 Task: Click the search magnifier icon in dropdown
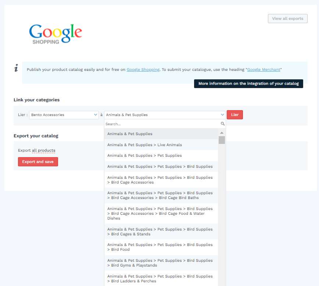click(x=223, y=124)
